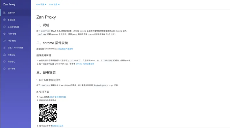The width and height of the screenshot is (230, 128).
Task: Click the 自定义 mock 数据 lock icon
Action: (4, 48)
